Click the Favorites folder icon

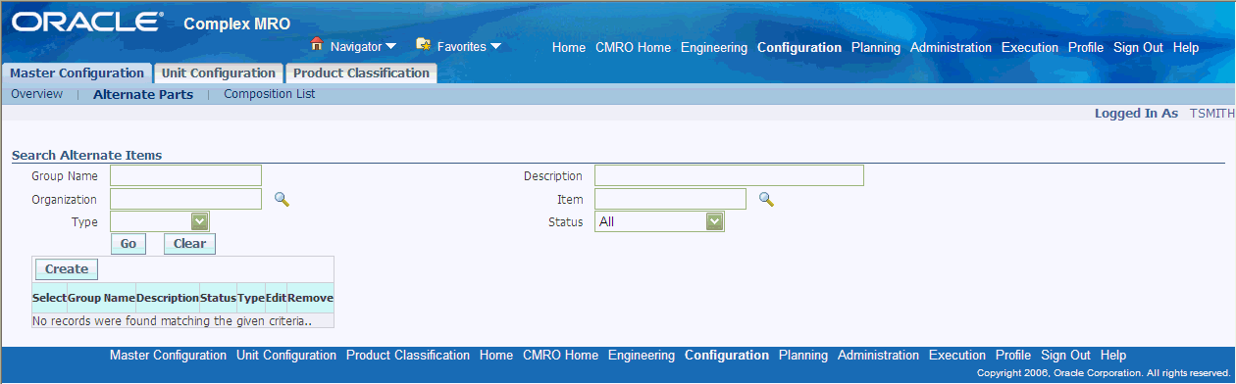[424, 45]
